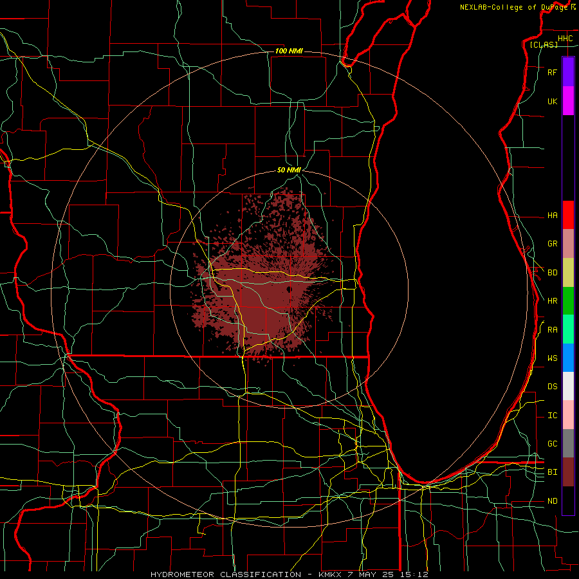Click the RF legend label
The width and height of the screenshot is (579, 579).
click(x=552, y=73)
